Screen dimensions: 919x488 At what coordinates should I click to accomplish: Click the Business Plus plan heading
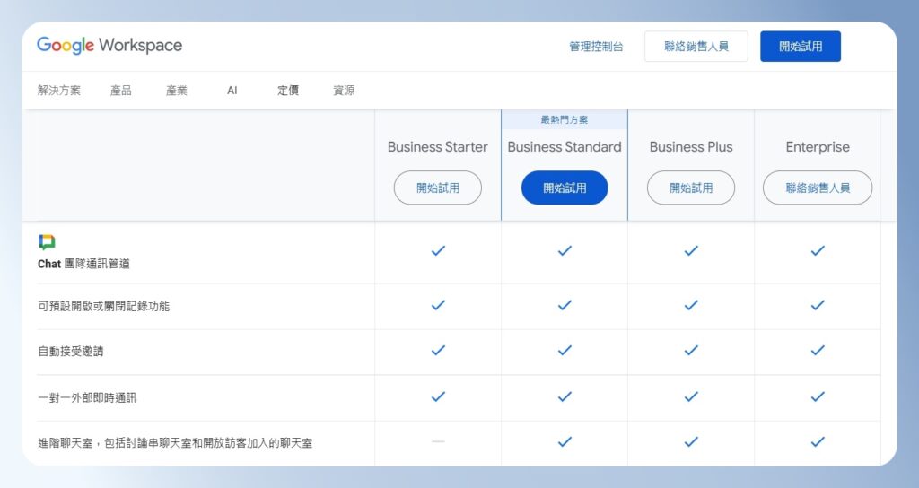(691, 147)
